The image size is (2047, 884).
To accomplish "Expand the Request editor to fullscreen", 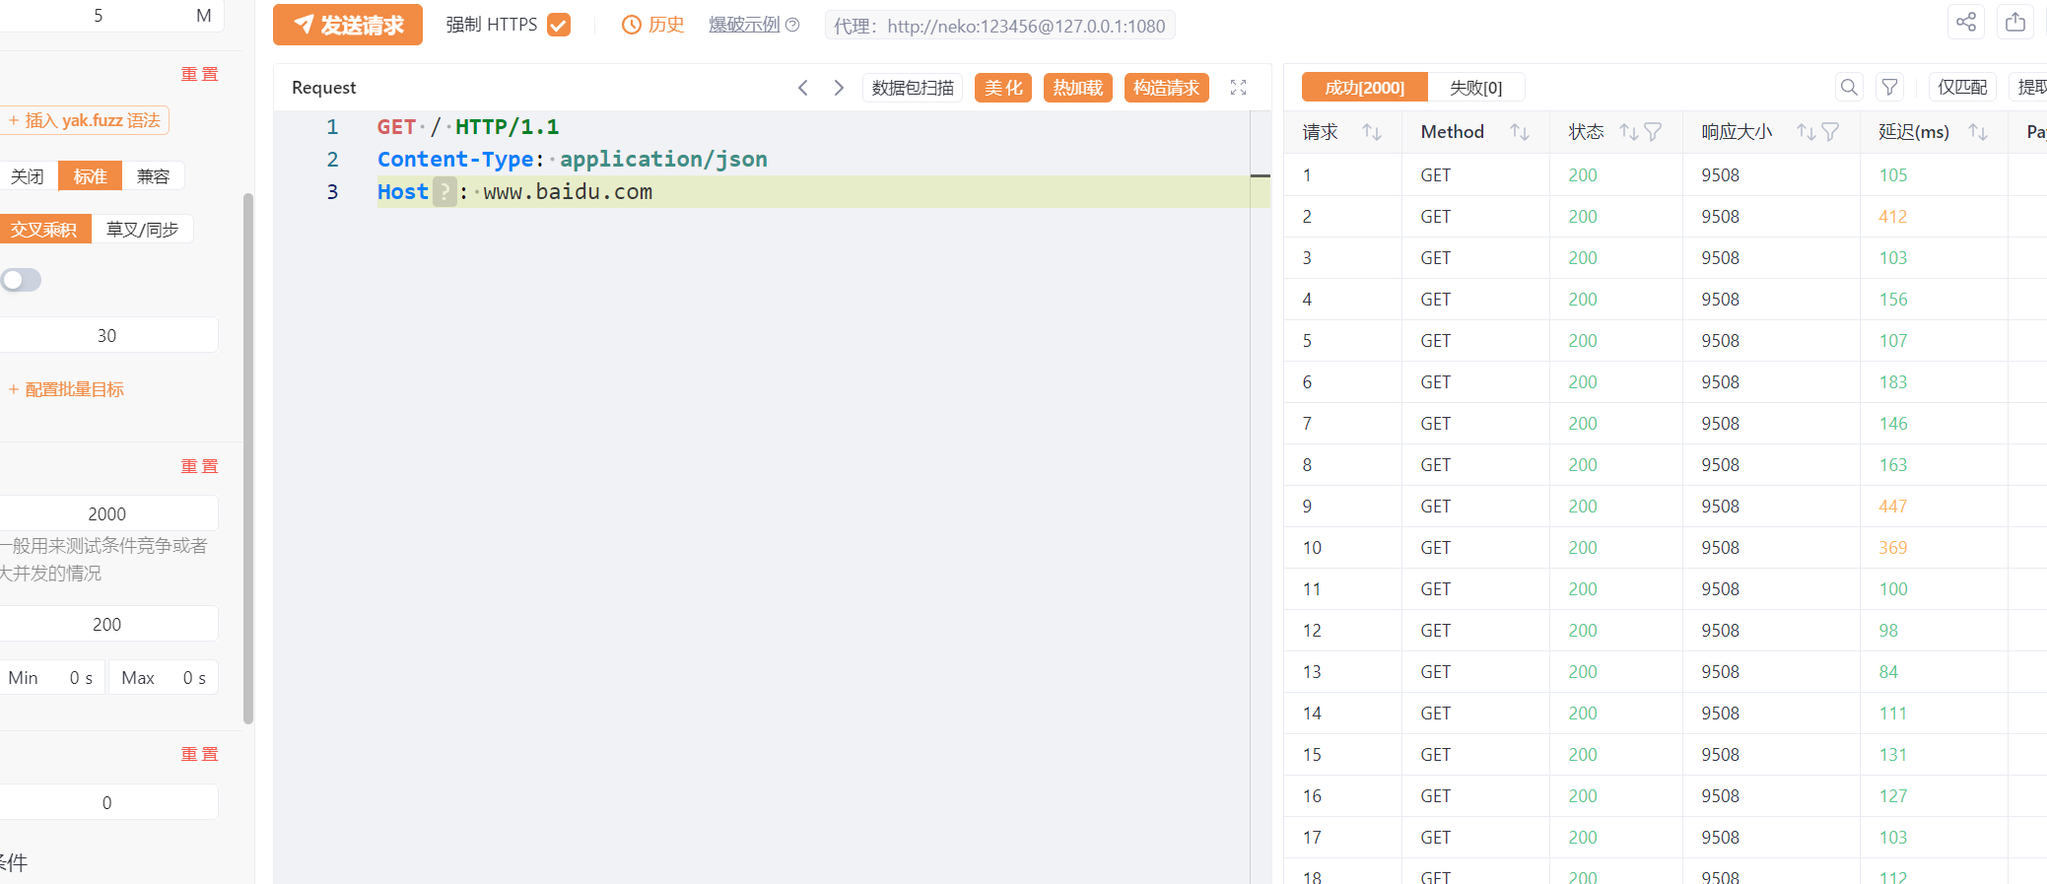I will [1238, 88].
